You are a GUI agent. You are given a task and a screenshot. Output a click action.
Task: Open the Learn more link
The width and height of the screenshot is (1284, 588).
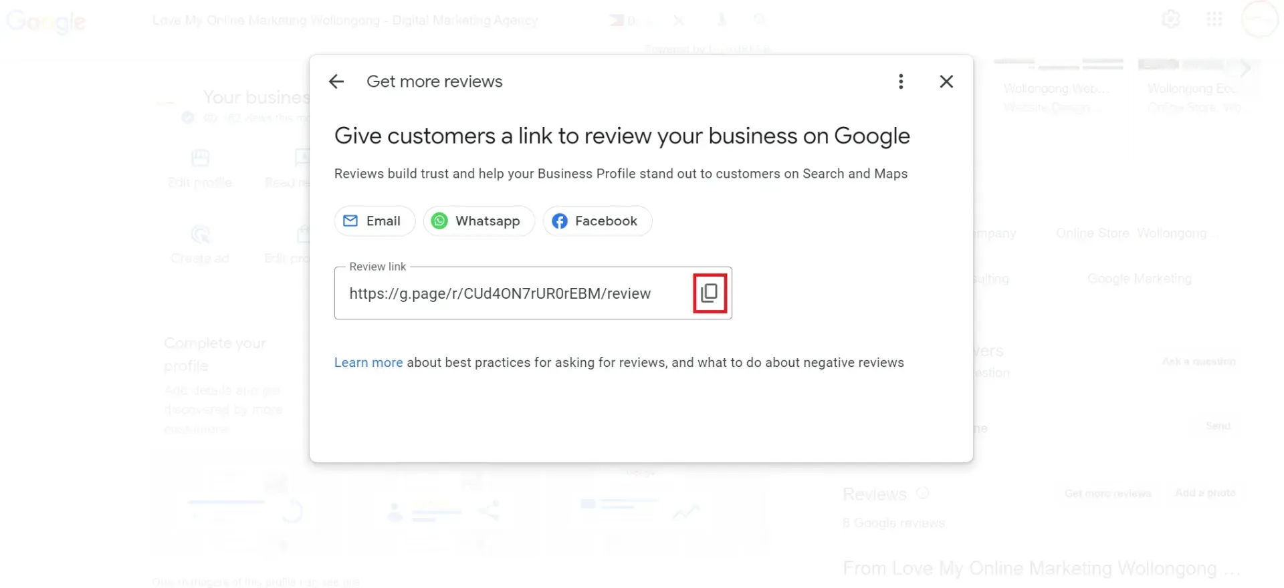tap(368, 362)
